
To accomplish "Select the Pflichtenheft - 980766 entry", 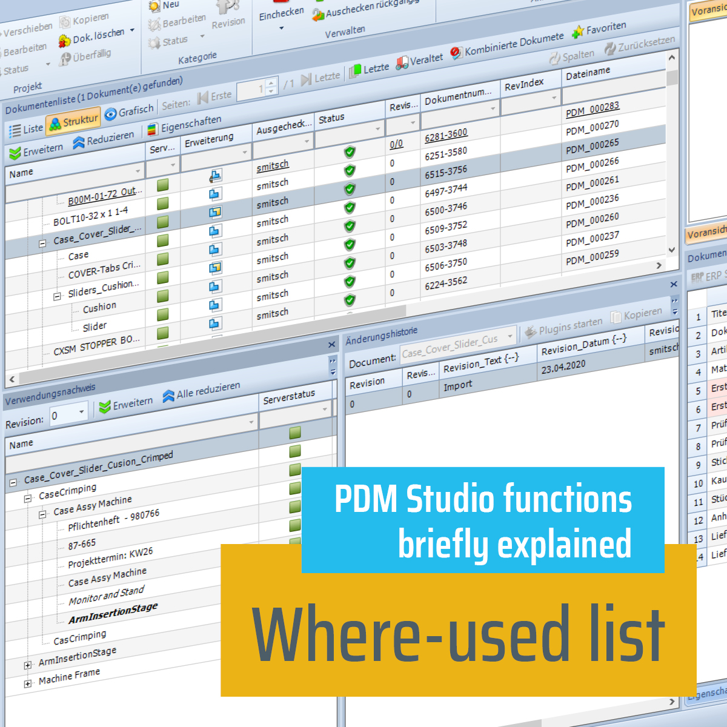I will coord(114,519).
